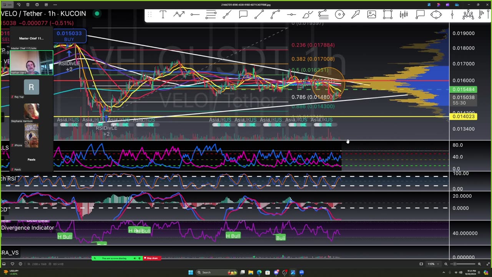Select Ray Yup participant tile
Image resolution: width=492 pixels, height=277 pixels.
click(32, 87)
